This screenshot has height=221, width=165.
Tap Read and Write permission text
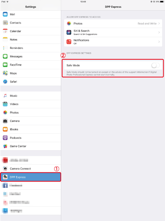[147, 24]
